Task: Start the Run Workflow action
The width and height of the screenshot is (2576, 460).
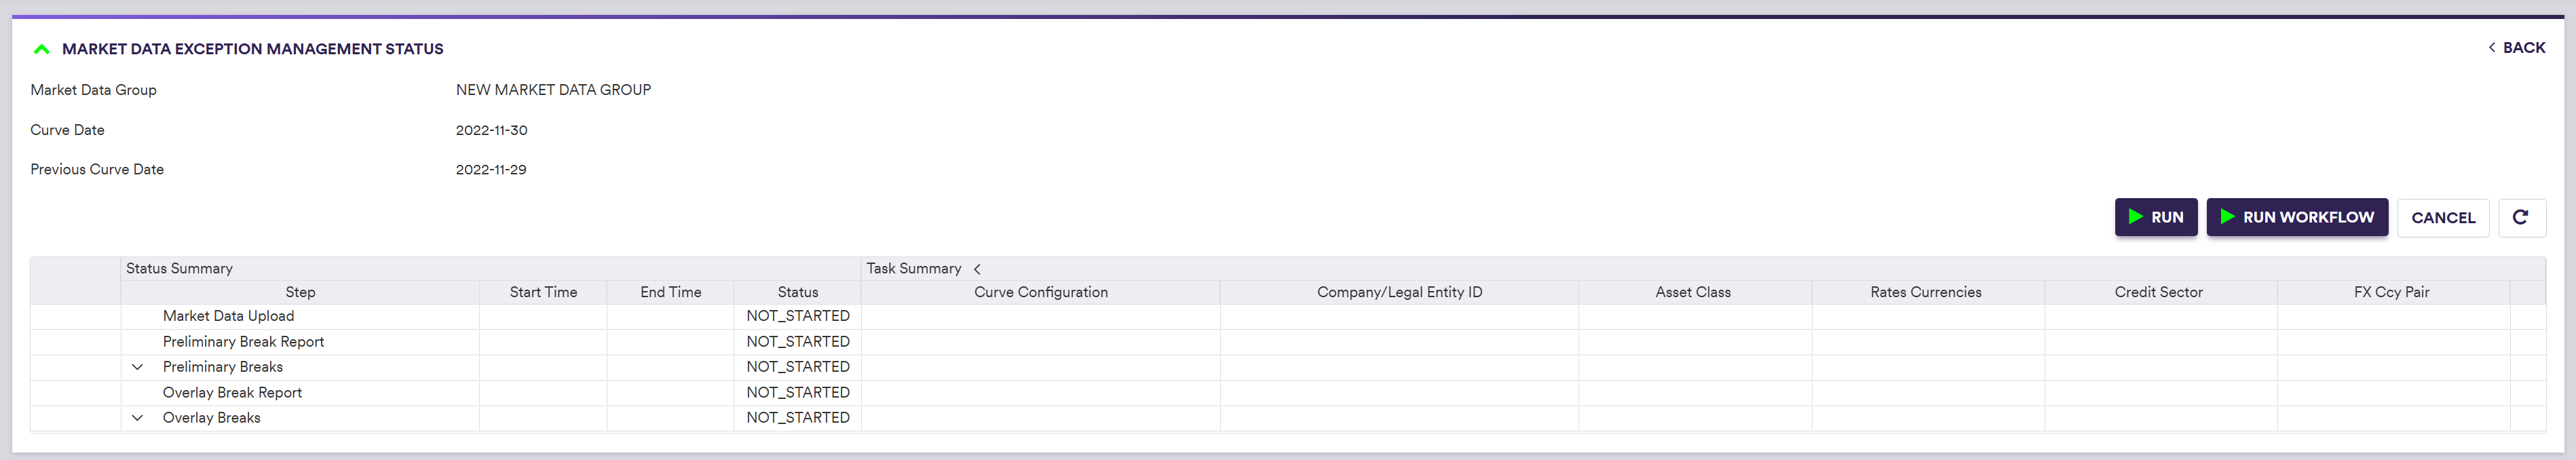Action: point(2296,217)
